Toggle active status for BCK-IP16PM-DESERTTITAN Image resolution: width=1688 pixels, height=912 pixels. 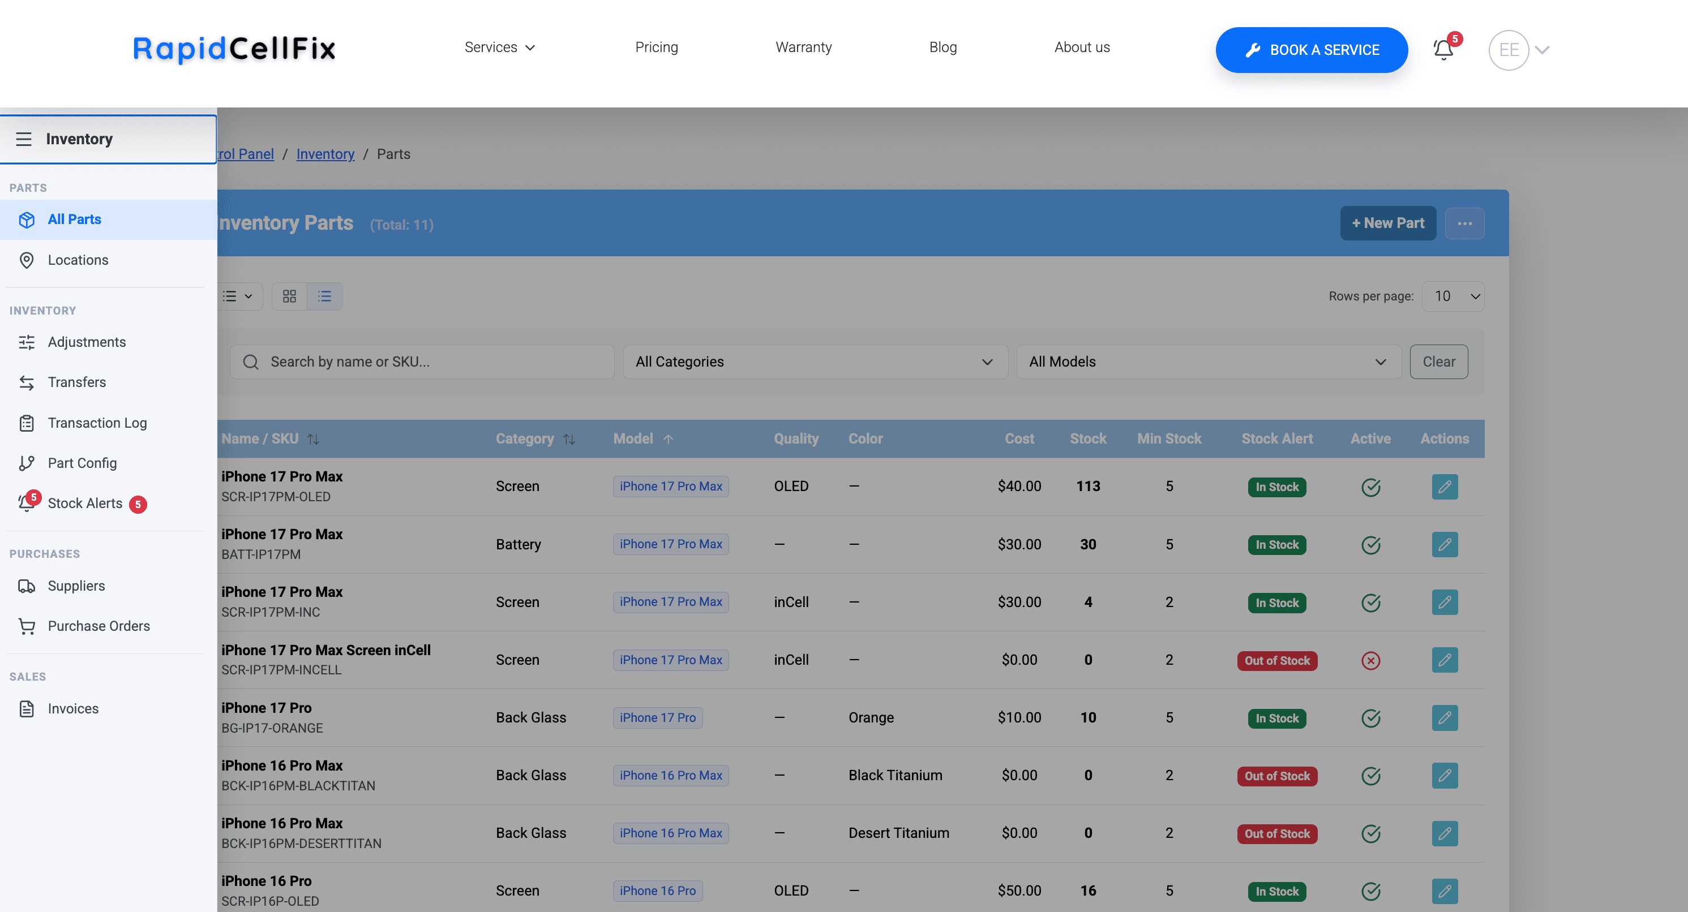(1370, 833)
